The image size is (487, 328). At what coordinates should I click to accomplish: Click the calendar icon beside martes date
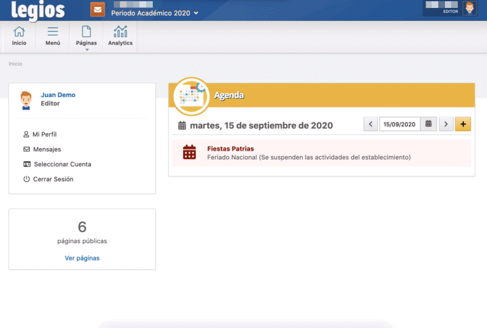182,126
